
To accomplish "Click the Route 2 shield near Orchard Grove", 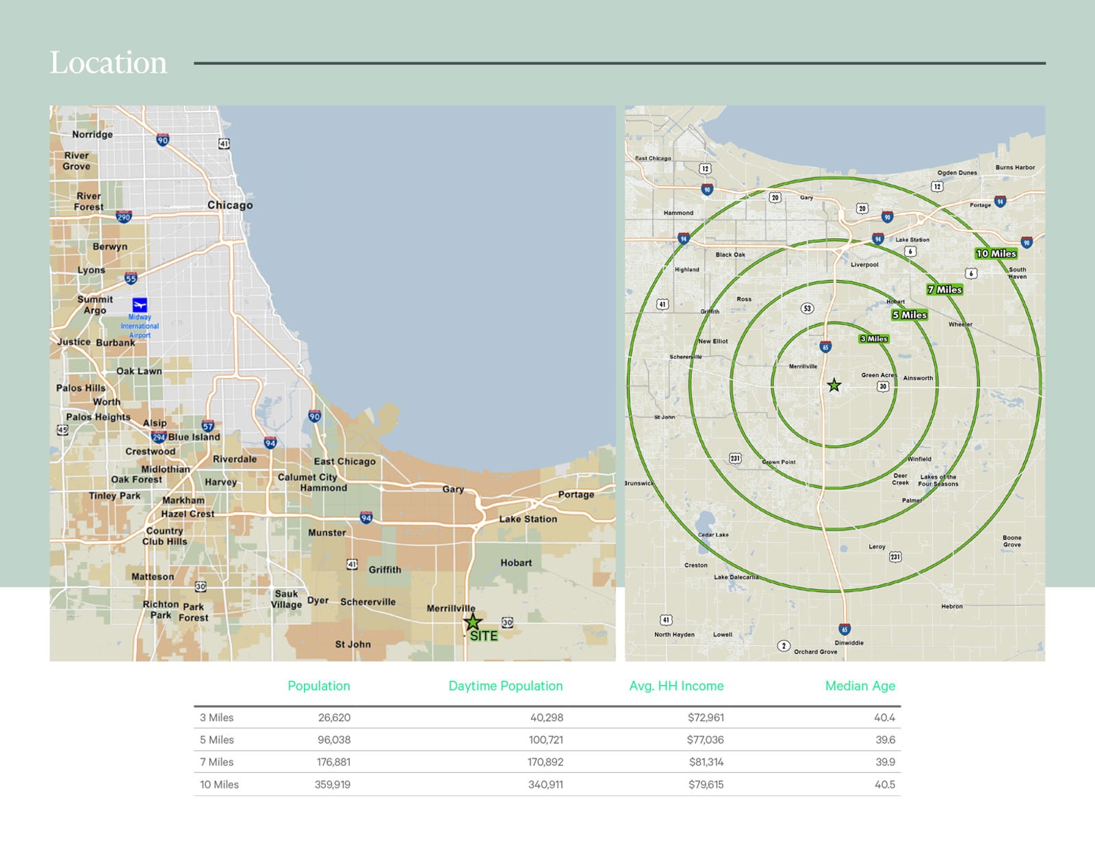I will pyautogui.click(x=784, y=645).
